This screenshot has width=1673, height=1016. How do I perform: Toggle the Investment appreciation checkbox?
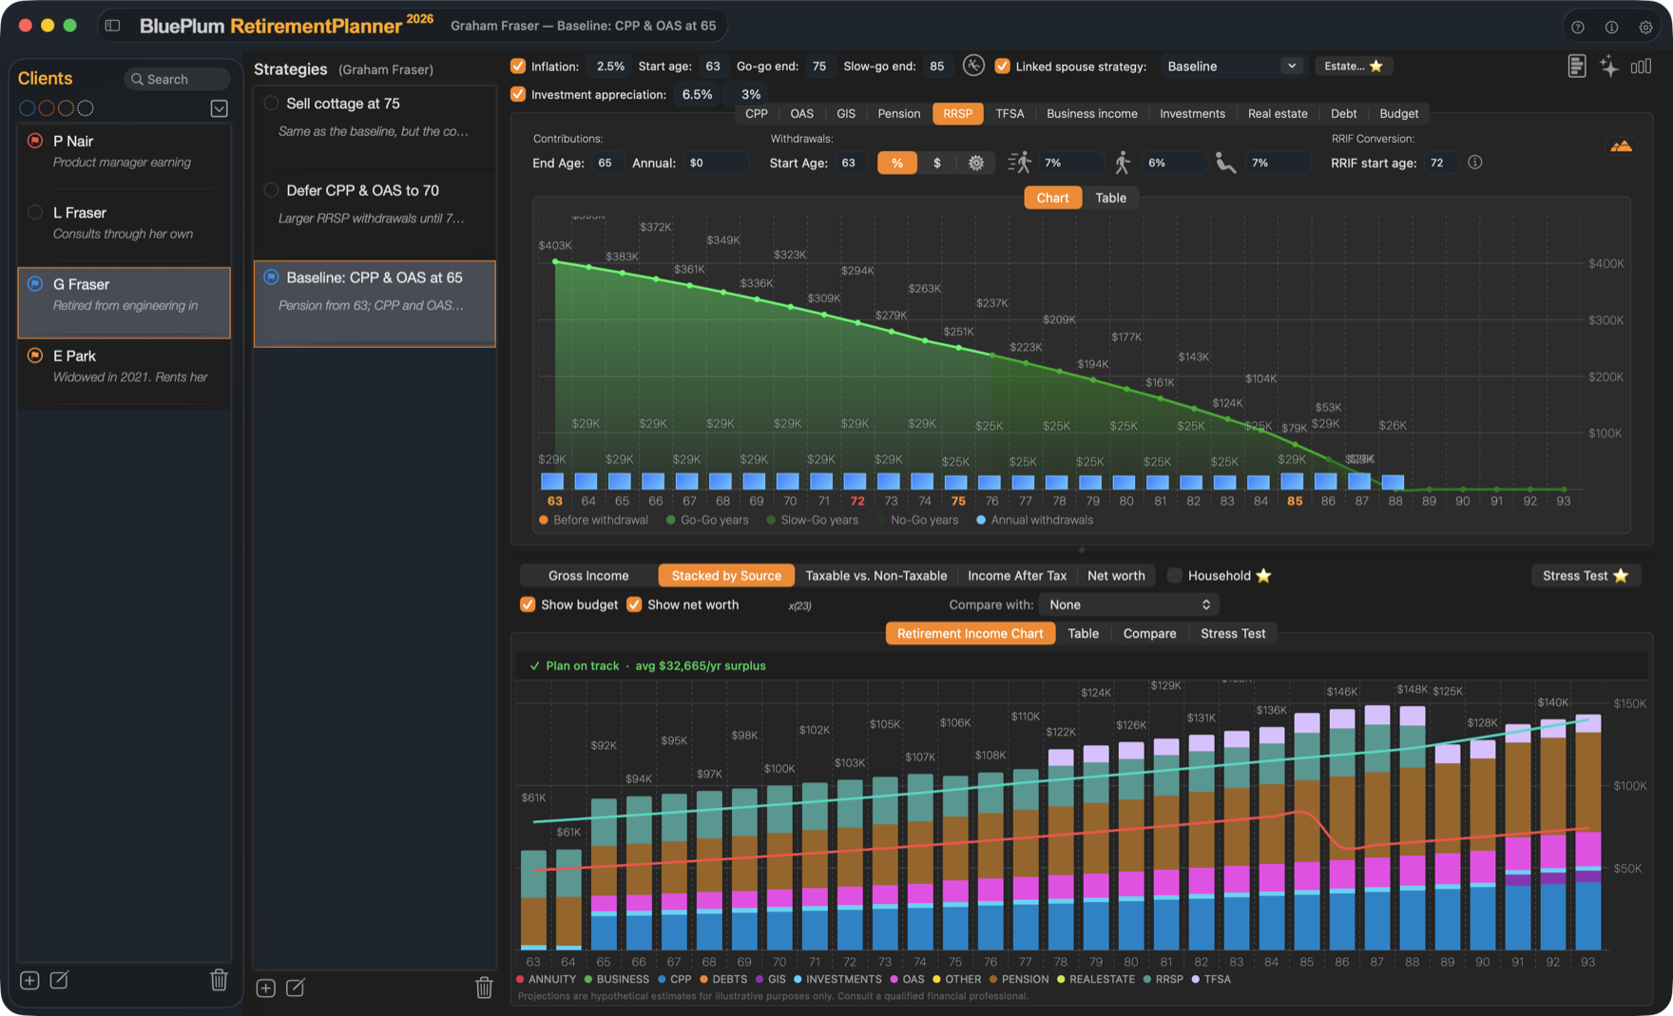[x=518, y=94]
